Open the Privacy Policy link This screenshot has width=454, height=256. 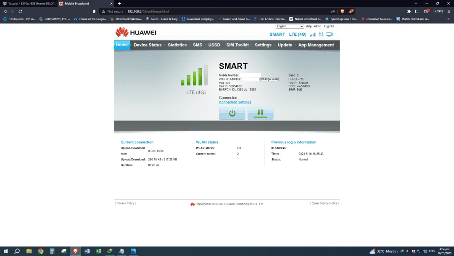click(x=125, y=203)
